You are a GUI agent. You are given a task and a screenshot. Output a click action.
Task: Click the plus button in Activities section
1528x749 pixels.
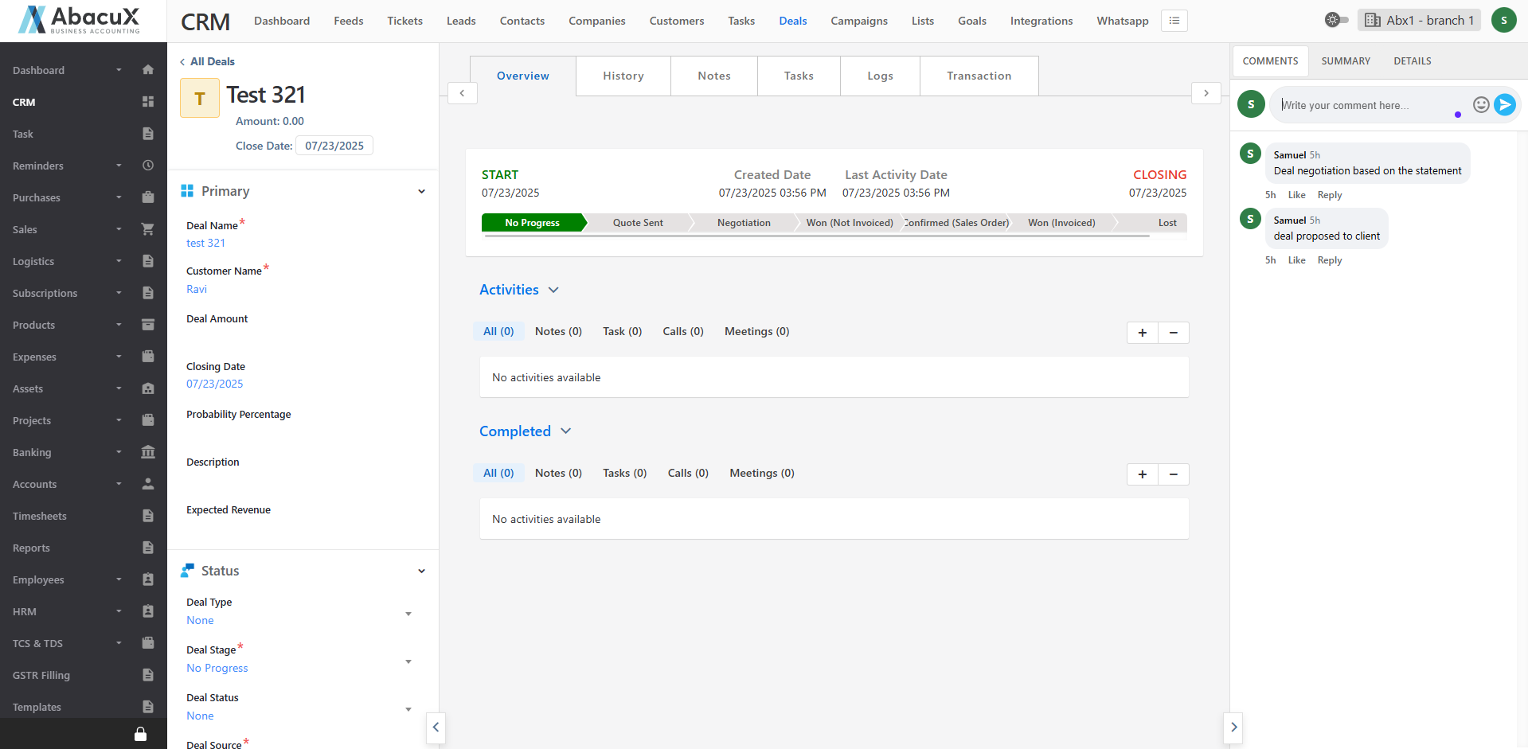click(1142, 333)
